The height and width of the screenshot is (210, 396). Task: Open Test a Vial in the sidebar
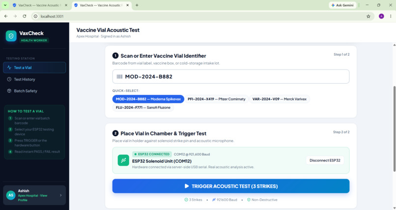point(34,68)
